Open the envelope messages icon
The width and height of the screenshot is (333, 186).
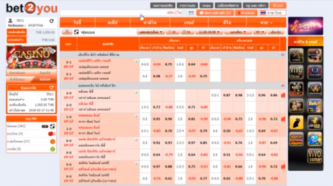coord(191,13)
